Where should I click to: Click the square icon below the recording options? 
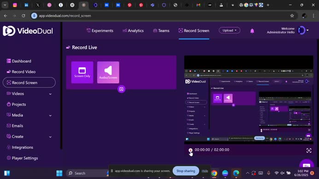[121, 89]
